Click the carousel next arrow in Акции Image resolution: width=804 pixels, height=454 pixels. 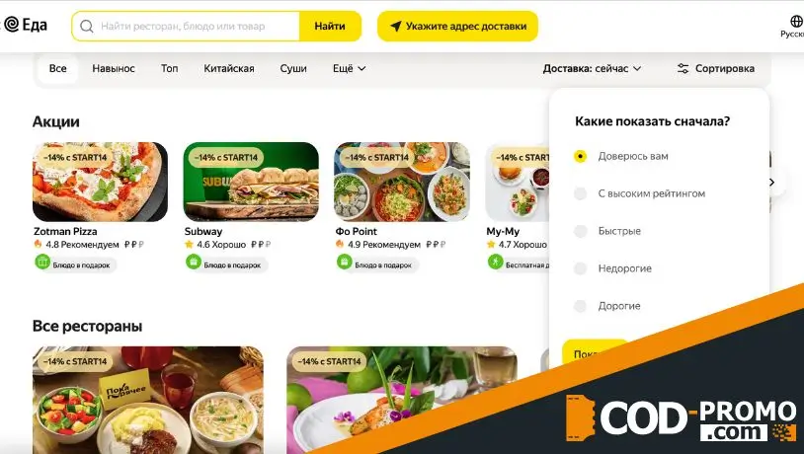pos(771,182)
